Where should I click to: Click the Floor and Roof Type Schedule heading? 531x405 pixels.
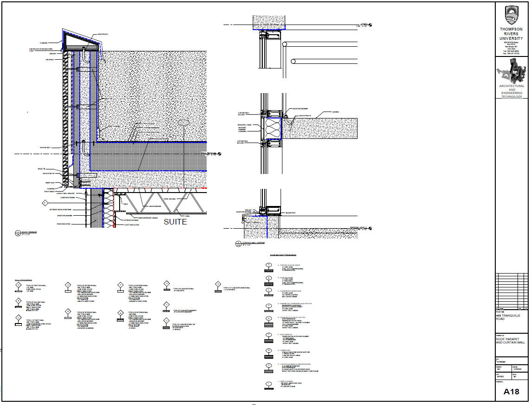(x=283, y=255)
